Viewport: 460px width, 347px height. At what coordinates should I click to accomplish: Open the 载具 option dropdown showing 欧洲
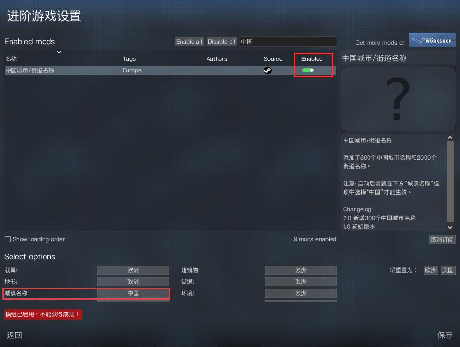[133, 270]
